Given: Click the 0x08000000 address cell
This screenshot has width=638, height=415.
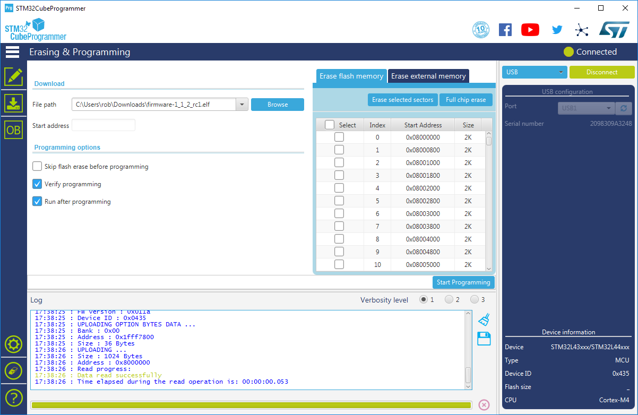Looking at the screenshot, I should pos(423,137).
